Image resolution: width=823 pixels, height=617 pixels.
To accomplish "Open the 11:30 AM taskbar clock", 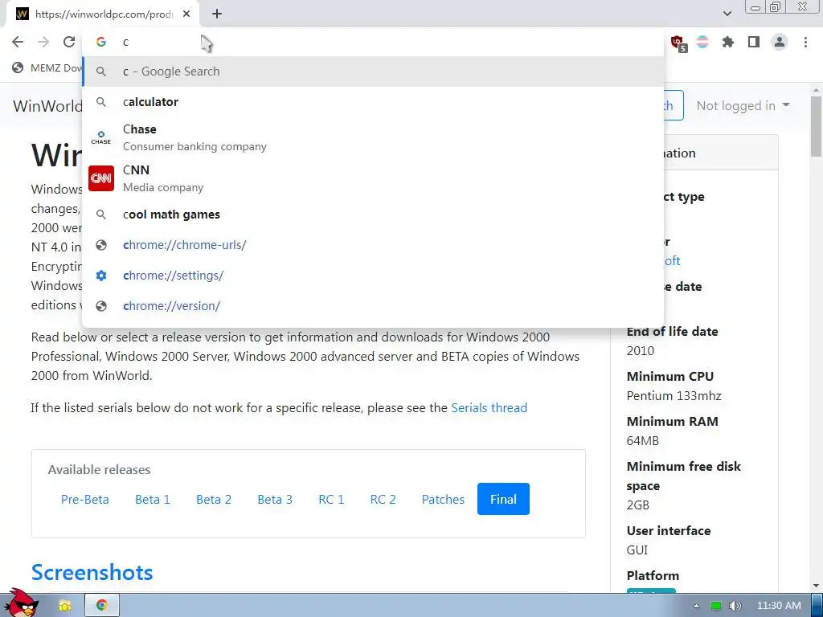I will click(779, 606).
